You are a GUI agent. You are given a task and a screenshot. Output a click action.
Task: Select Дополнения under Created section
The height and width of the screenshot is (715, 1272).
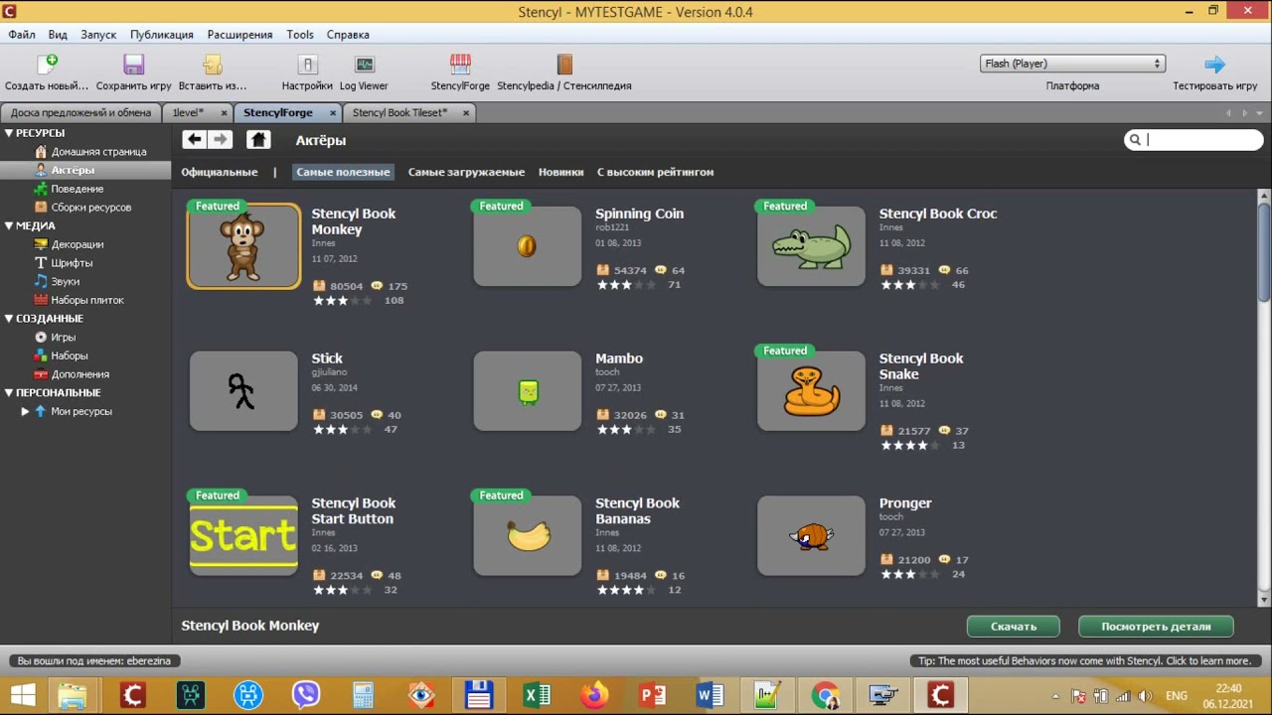pyautogui.click(x=79, y=374)
